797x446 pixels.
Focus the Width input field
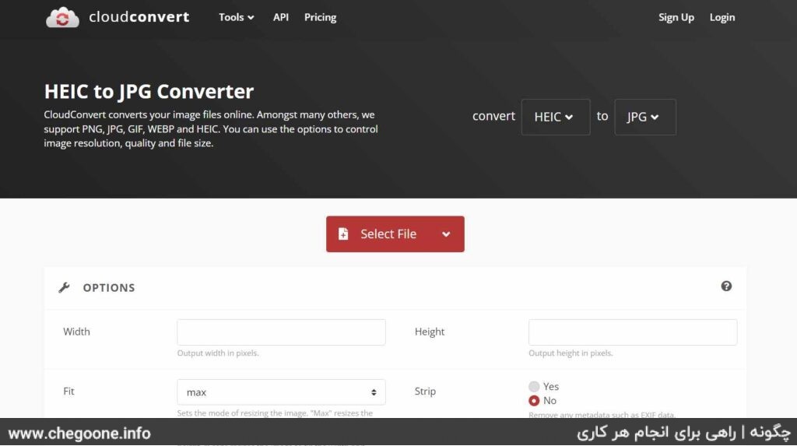coord(281,332)
